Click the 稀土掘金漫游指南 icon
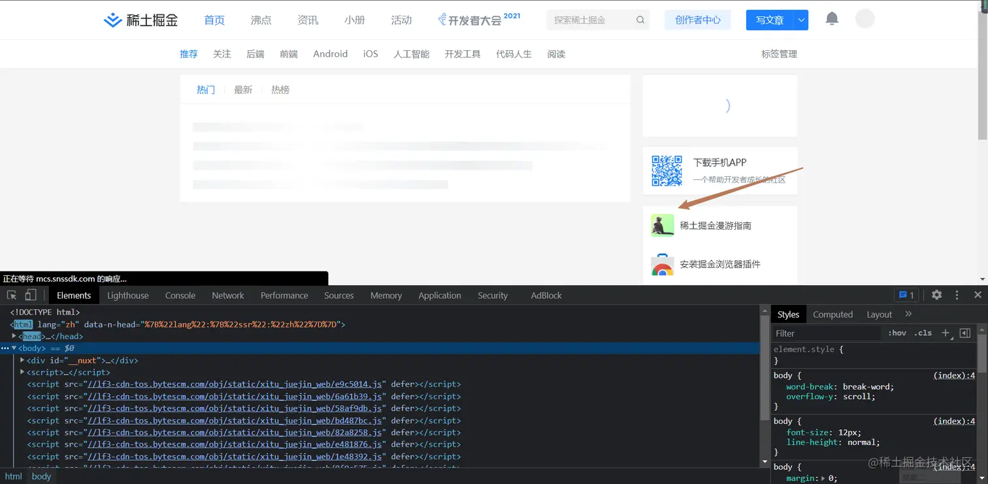The height and width of the screenshot is (484, 988). 663,225
